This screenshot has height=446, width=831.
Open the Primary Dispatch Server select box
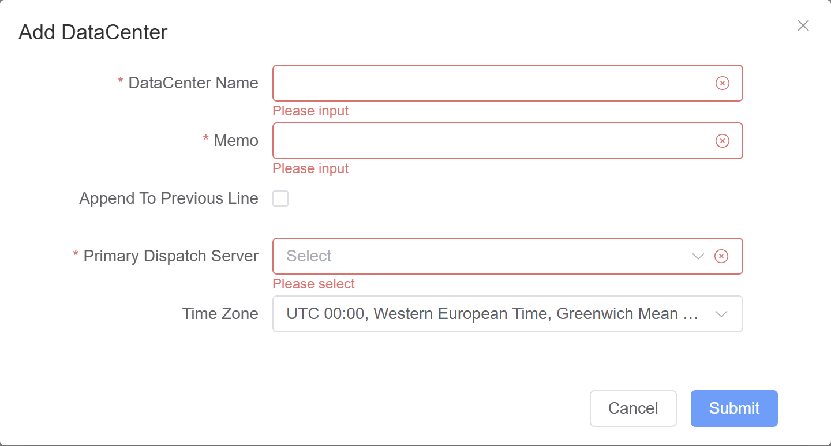[x=508, y=256]
